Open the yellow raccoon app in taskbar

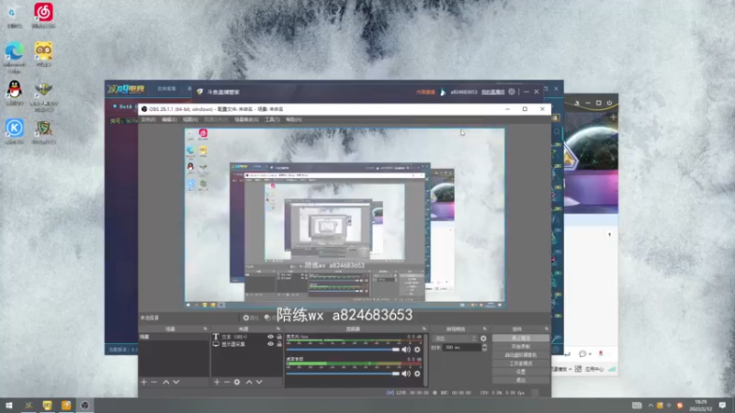point(48,406)
